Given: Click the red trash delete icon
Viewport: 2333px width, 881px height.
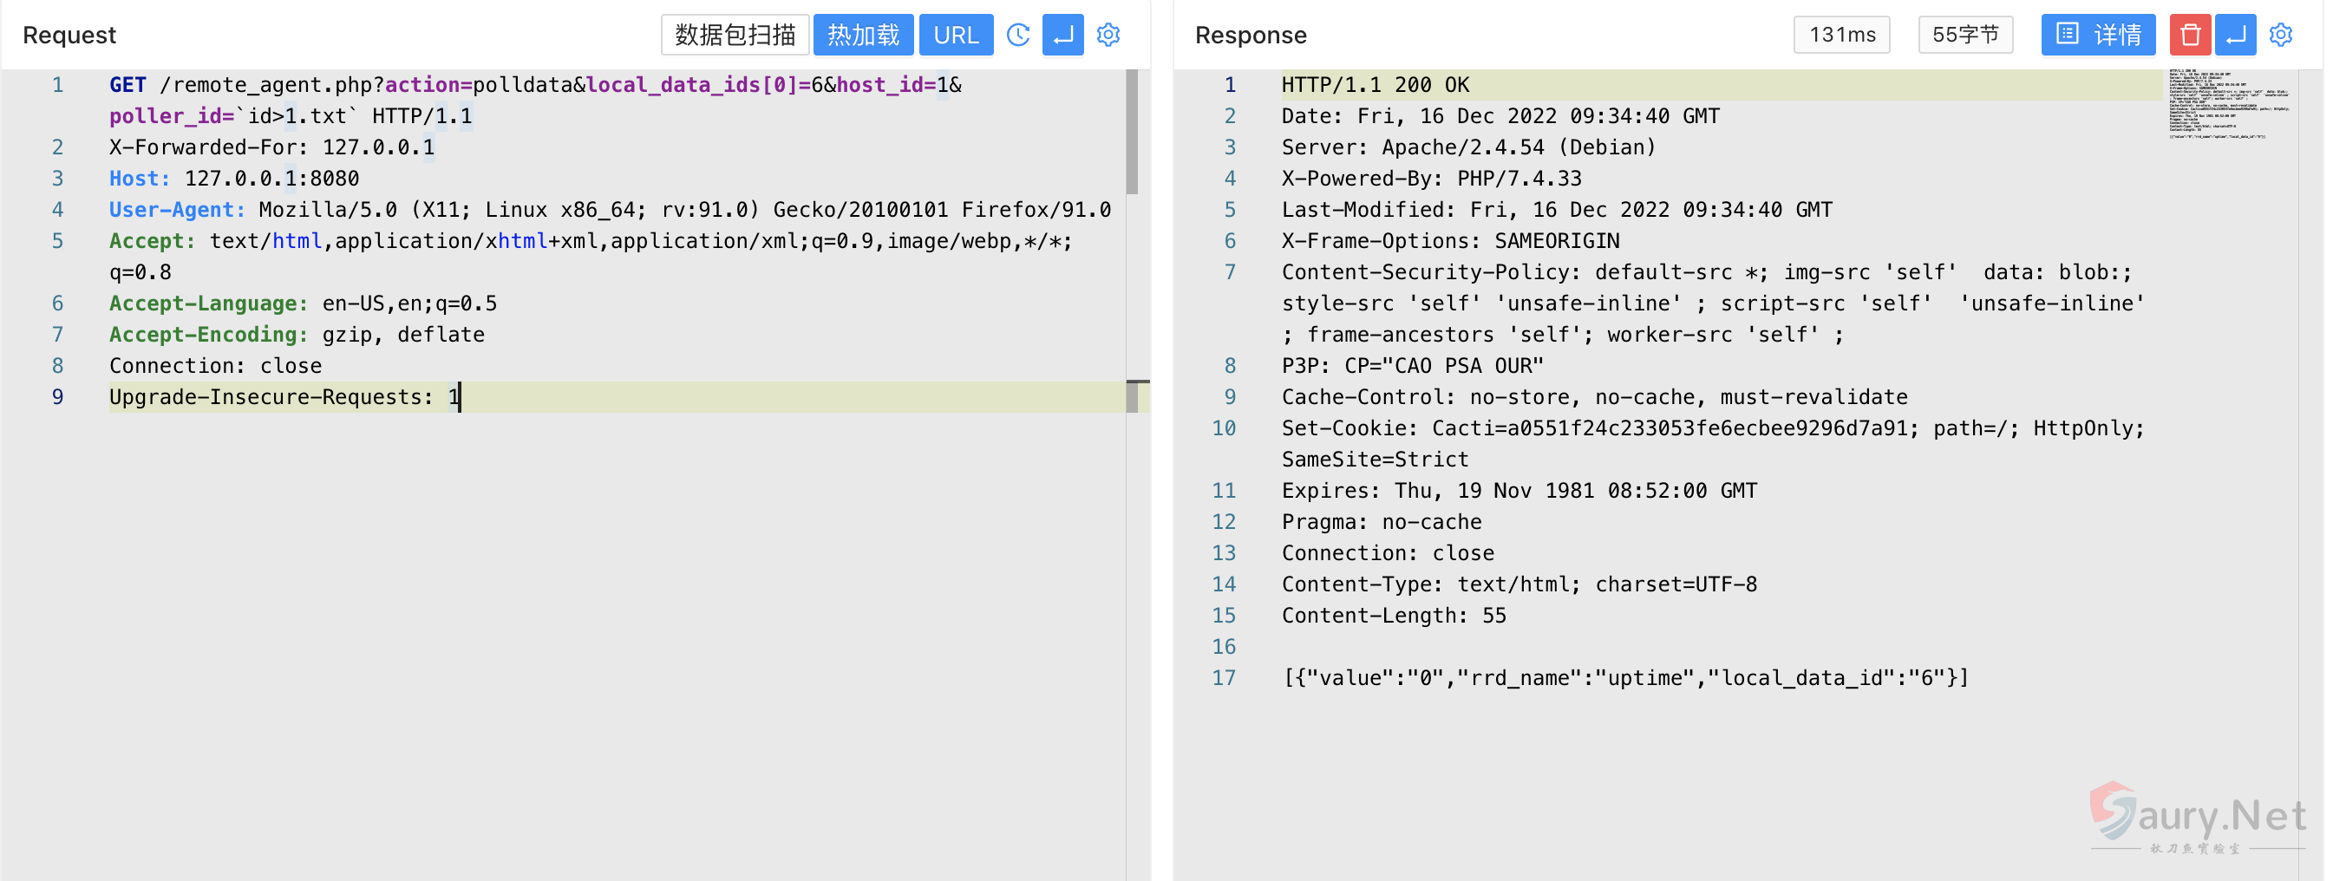Looking at the screenshot, I should [2189, 36].
